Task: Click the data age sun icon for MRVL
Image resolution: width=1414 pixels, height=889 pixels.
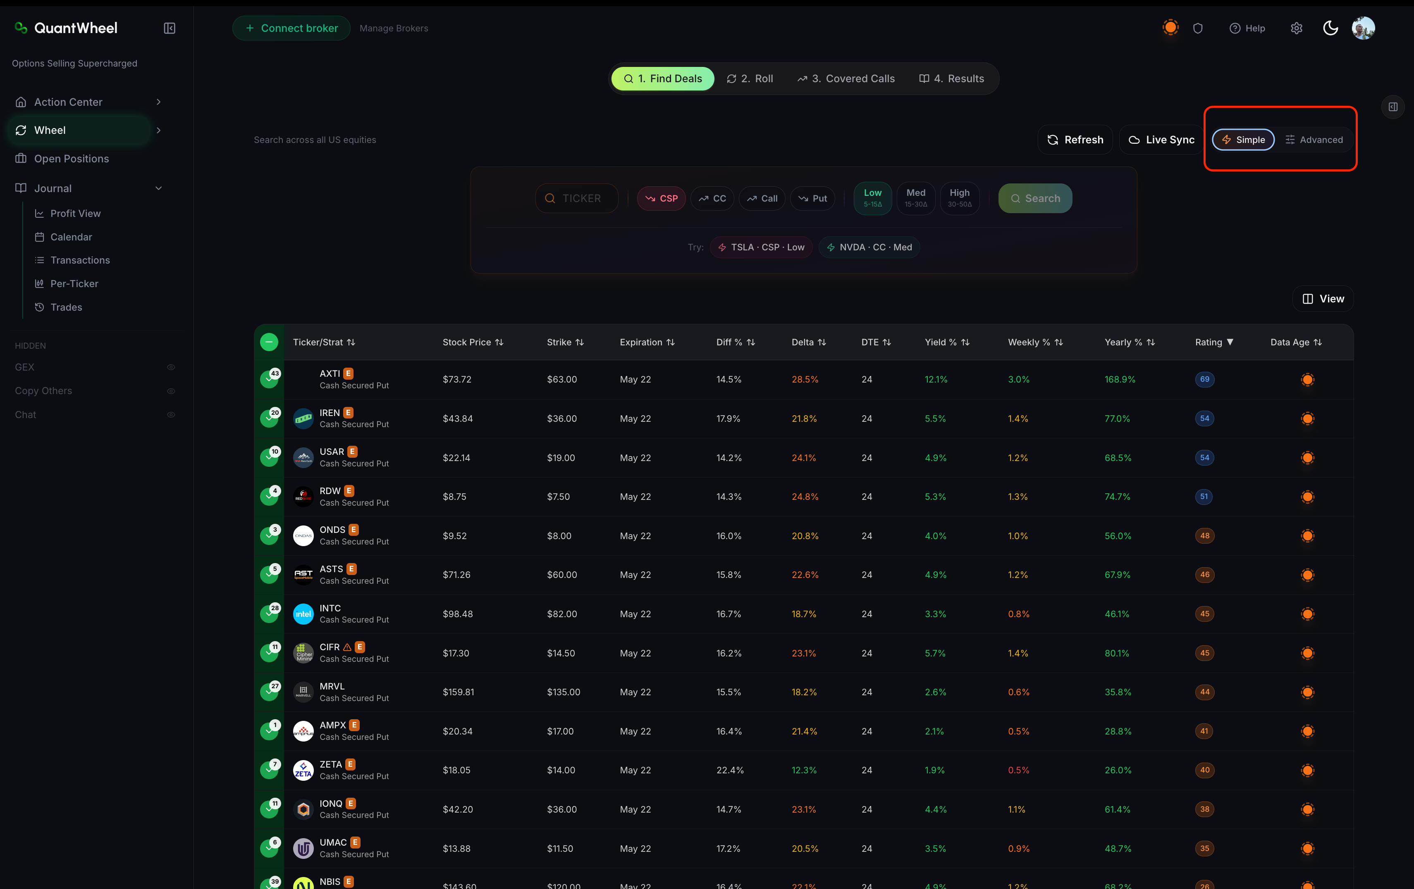Action: [1307, 692]
